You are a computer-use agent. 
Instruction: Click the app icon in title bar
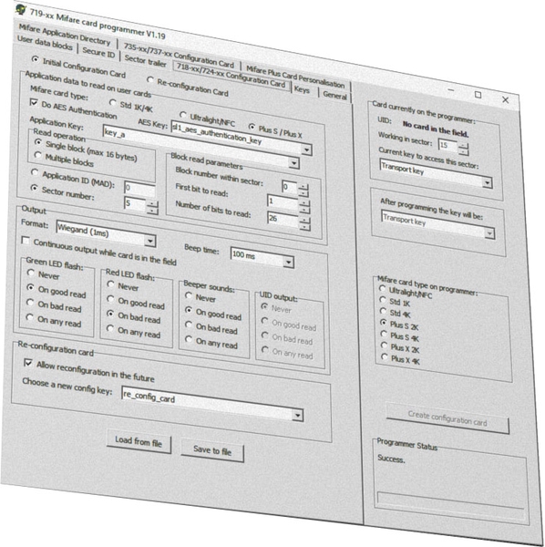(21, 9)
